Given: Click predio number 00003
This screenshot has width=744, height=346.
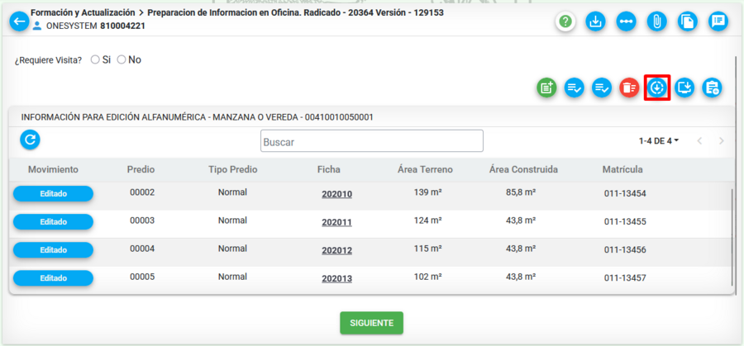Looking at the screenshot, I should point(142,220).
